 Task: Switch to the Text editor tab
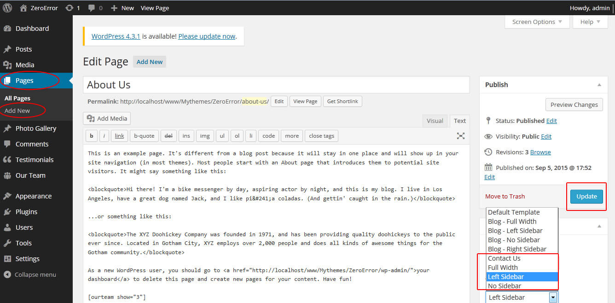[460, 121]
